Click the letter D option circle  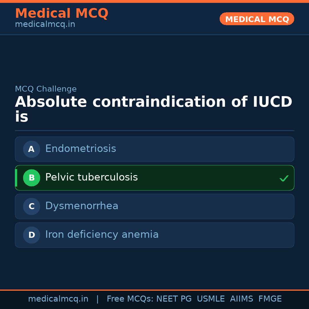(x=31, y=235)
